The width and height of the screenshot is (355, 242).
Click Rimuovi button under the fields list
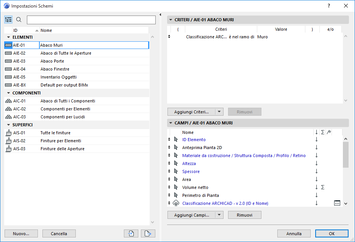(244, 215)
